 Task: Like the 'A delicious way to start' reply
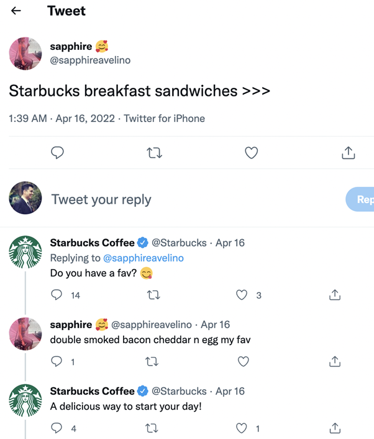pos(242,428)
